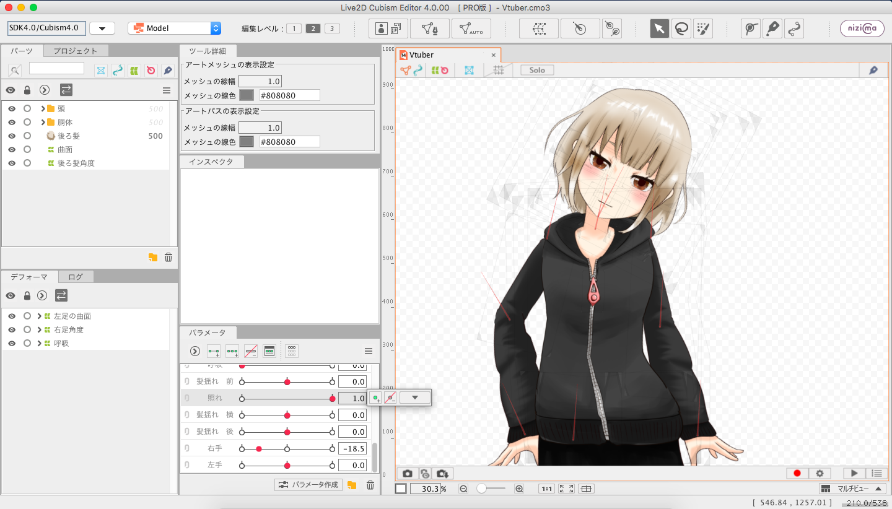Create new folder in Parts panel
Viewport: 892px width, 509px height.
[x=153, y=258]
